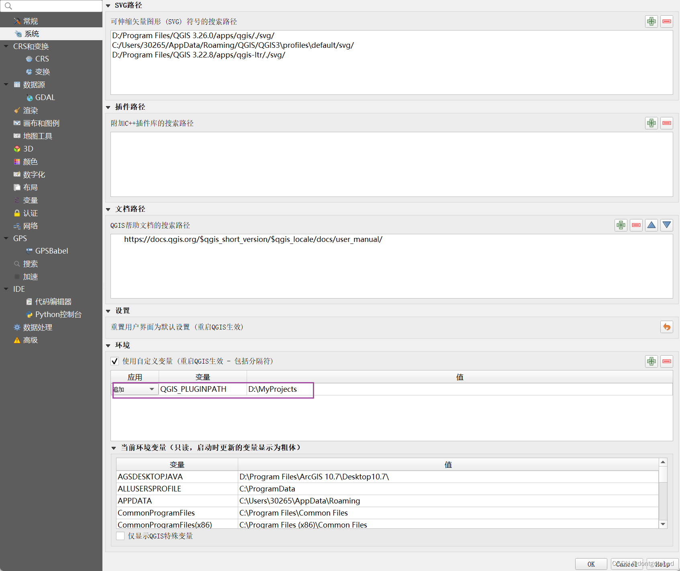
Task: Select the APPDATA variable row
Action: coord(387,501)
